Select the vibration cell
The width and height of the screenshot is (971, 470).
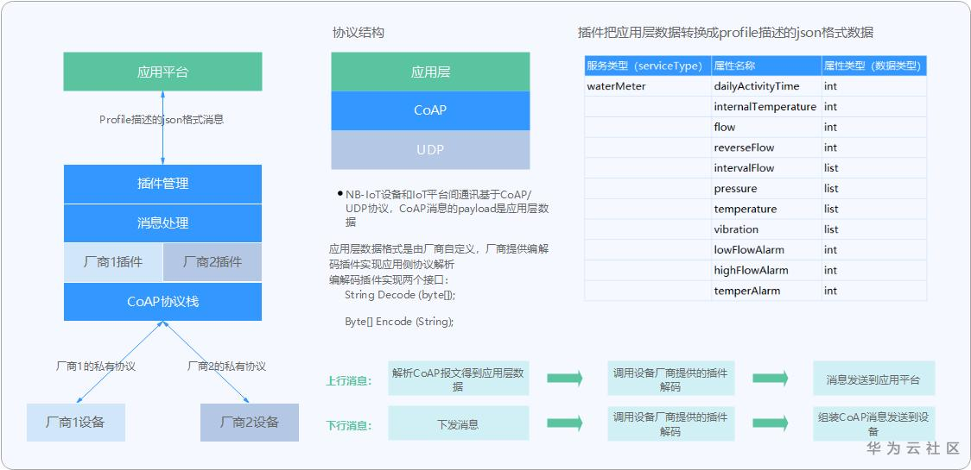click(766, 229)
